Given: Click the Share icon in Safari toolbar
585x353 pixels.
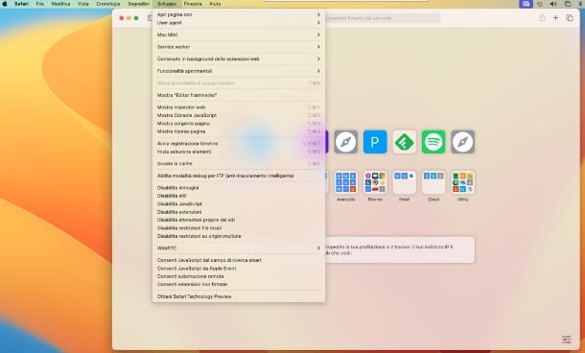Looking at the screenshot, I should 542,18.
